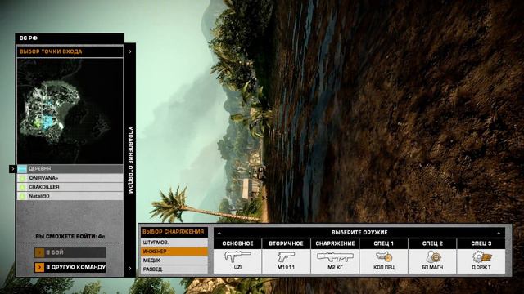Expand squad panel chevron near В ДРУГУЮ КОМАНДУ
The image size is (524, 294).
130,269
